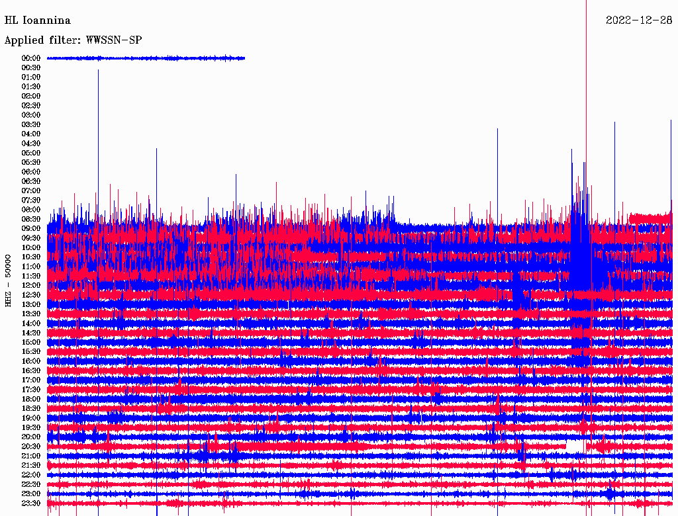Viewport: 678px width, 516px height.
Task: Click the '11:00' time label
Action: [x=31, y=267]
